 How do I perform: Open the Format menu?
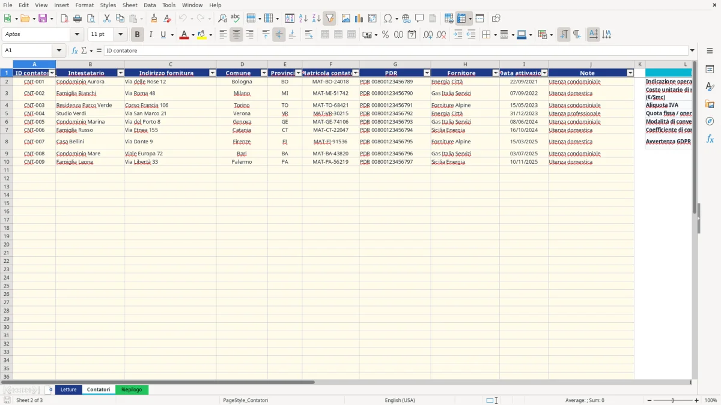pyautogui.click(x=84, y=5)
